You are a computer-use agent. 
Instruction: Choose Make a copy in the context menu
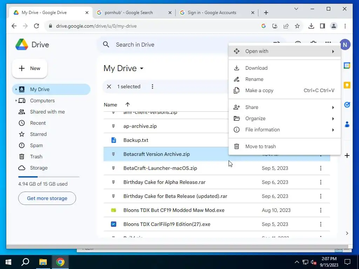[285, 90]
